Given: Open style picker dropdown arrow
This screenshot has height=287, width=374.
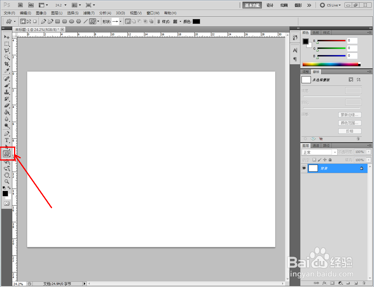Looking at the screenshot, I should point(180,21).
